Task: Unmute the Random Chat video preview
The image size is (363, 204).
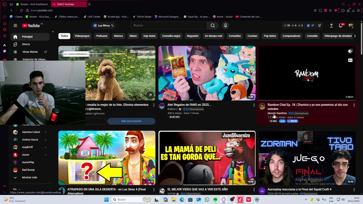Action: [350, 51]
